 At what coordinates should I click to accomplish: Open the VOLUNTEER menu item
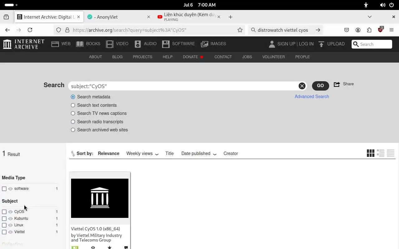(x=273, y=57)
